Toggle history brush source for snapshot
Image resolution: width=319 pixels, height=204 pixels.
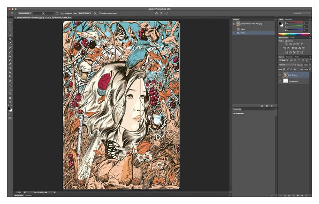pos(235,24)
